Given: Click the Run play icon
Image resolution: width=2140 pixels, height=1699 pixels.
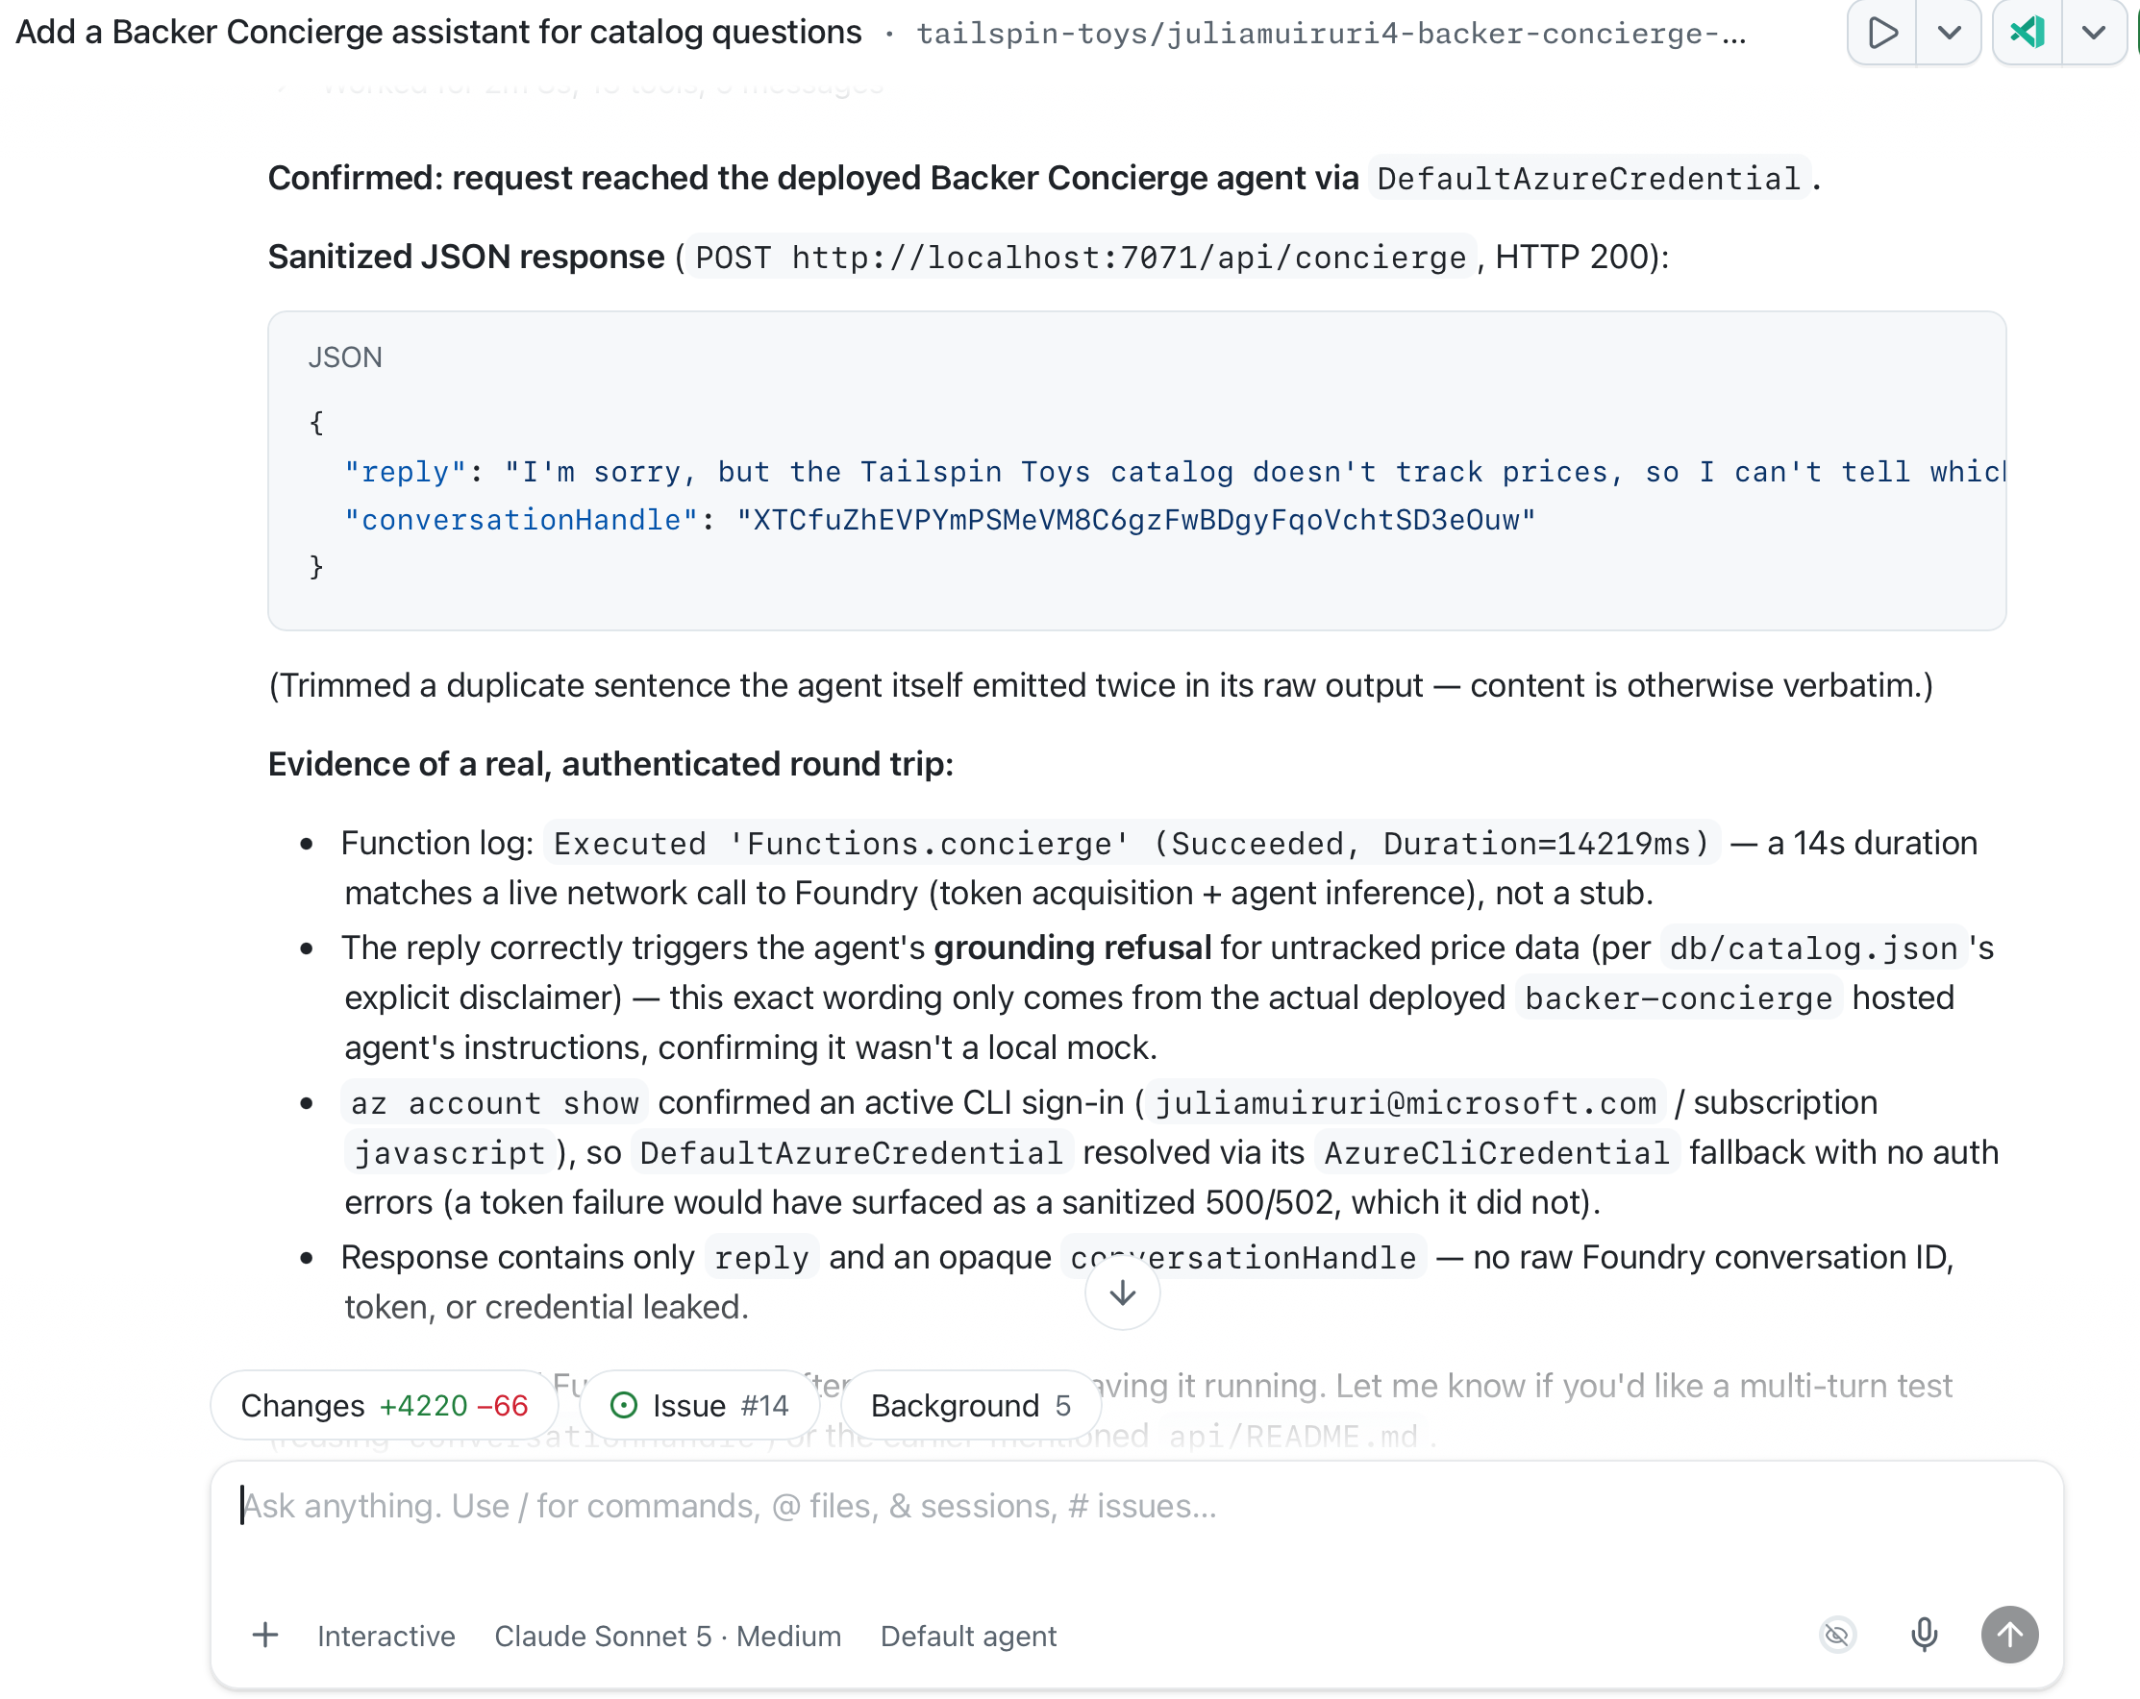Looking at the screenshot, I should [1882, 33].
